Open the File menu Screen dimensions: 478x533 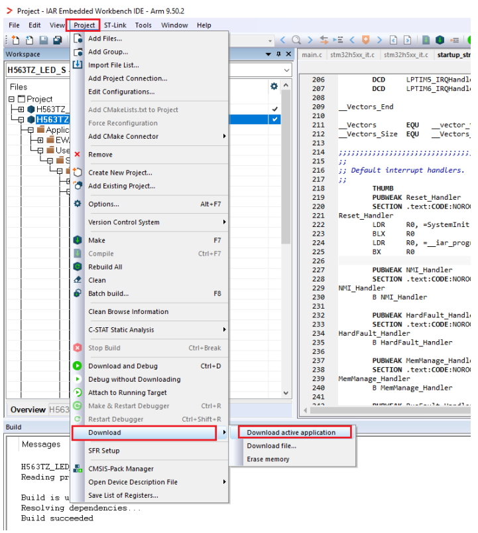point(15,25)
